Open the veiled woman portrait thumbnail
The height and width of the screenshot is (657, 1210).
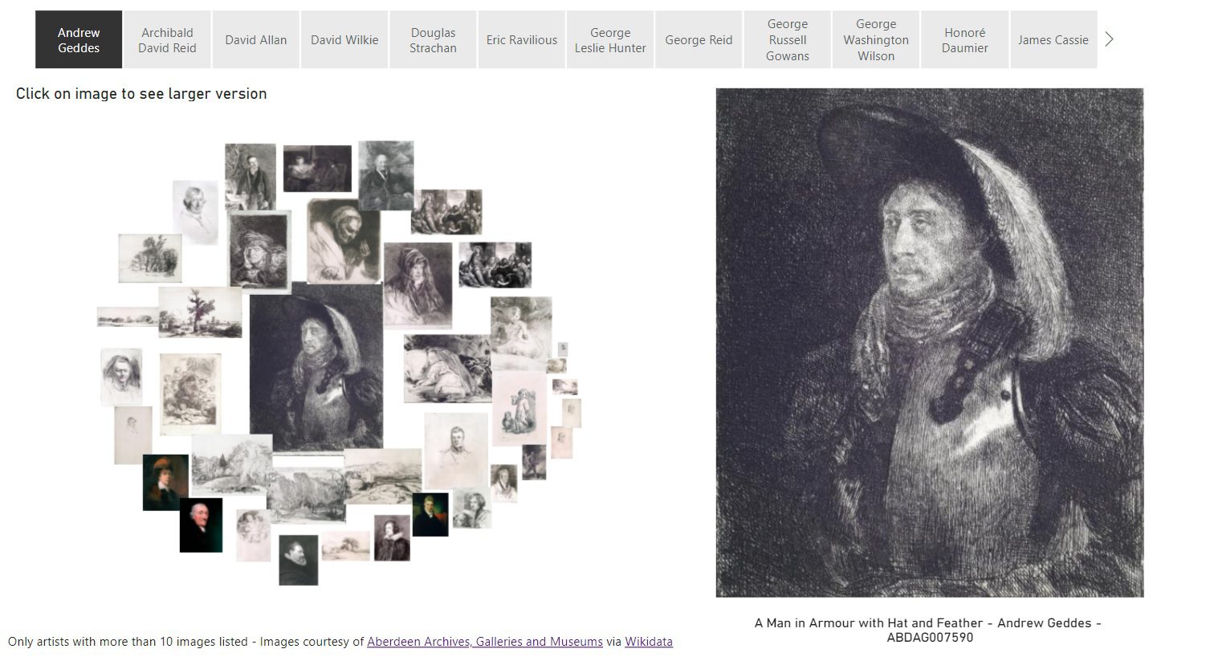pos(418,285)
